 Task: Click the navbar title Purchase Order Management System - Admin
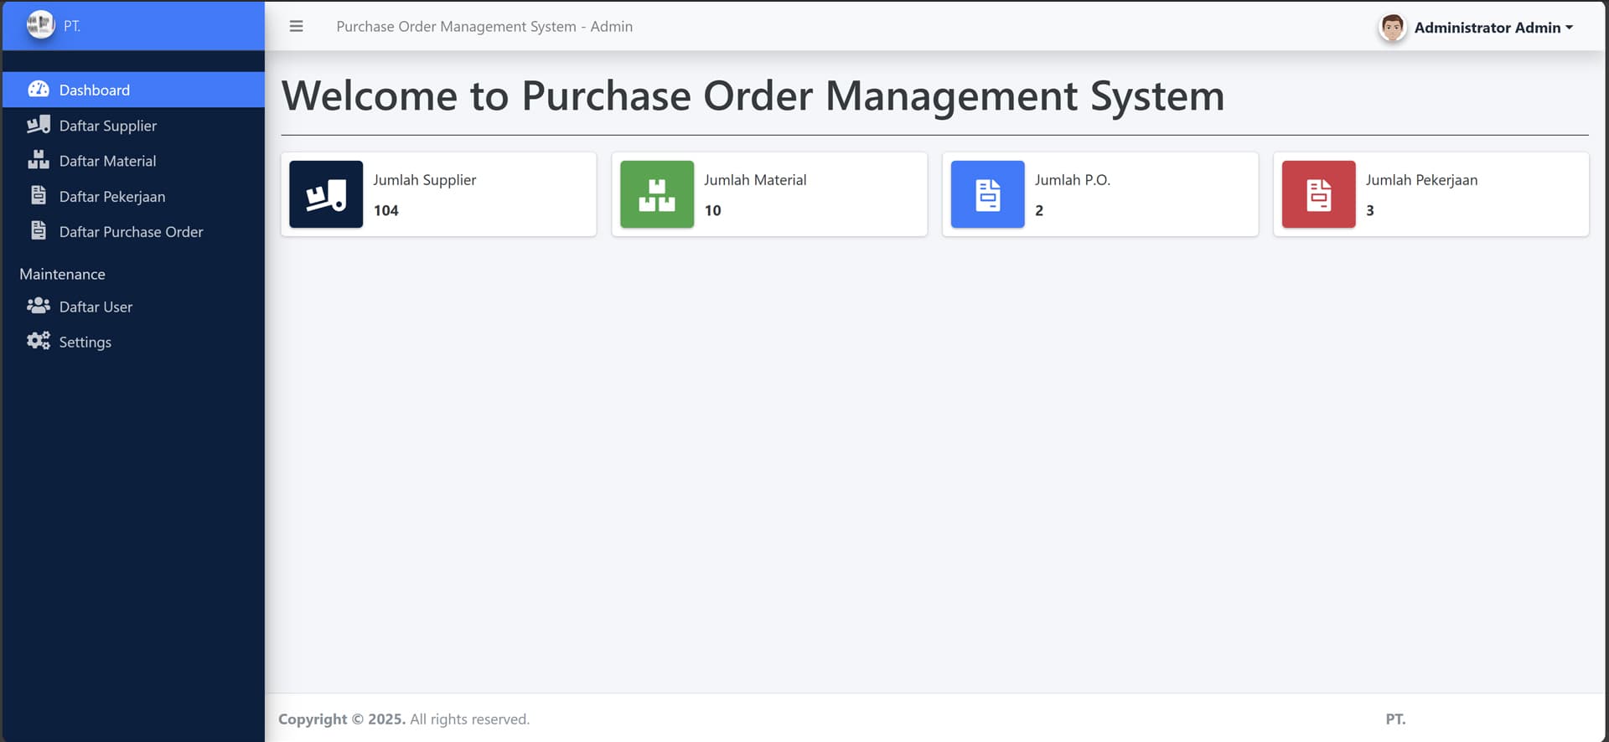click(x=484, y=27)
